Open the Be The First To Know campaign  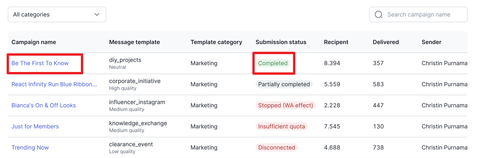40,63
